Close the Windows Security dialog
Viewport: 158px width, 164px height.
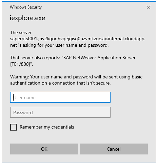(x=149, y=7)
